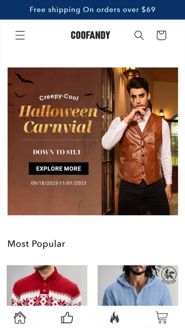
Task: Tap the free shipping announcement bar
Action: [92, 9]
